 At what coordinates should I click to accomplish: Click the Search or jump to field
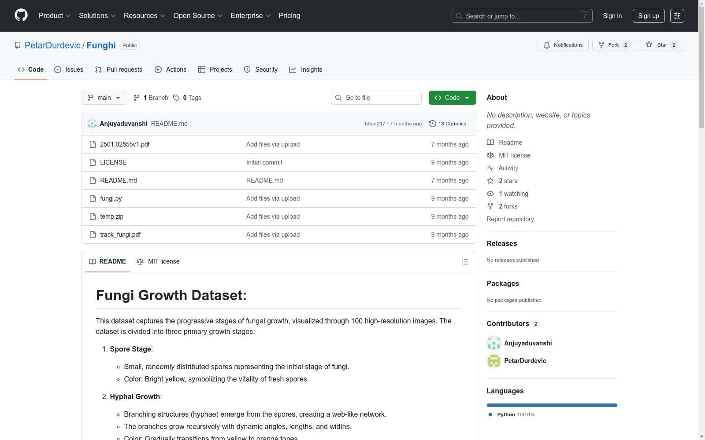[x=522, y=16]
